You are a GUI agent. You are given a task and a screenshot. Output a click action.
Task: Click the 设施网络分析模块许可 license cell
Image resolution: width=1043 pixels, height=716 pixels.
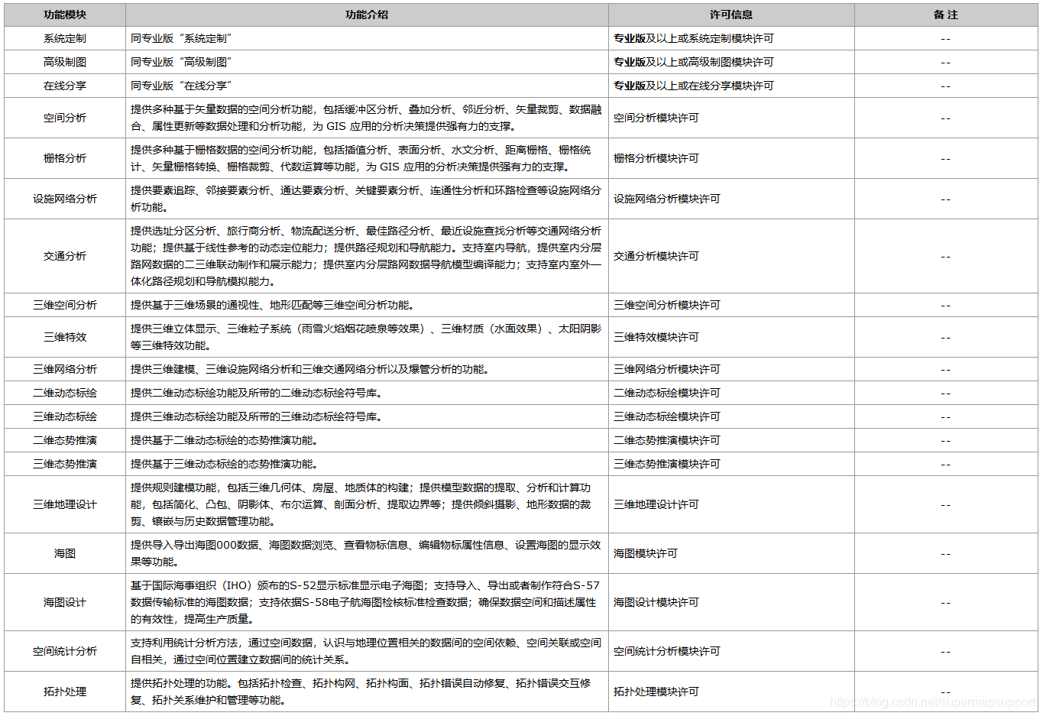(731, 199)
